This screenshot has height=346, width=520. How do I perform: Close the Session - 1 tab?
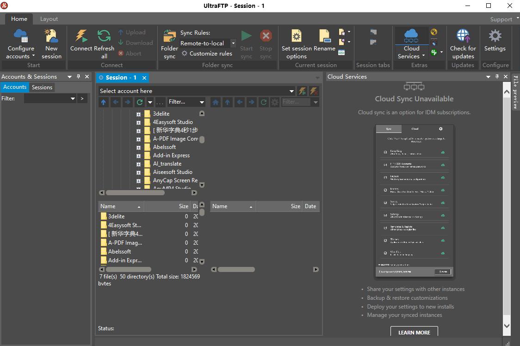(144, 78)
